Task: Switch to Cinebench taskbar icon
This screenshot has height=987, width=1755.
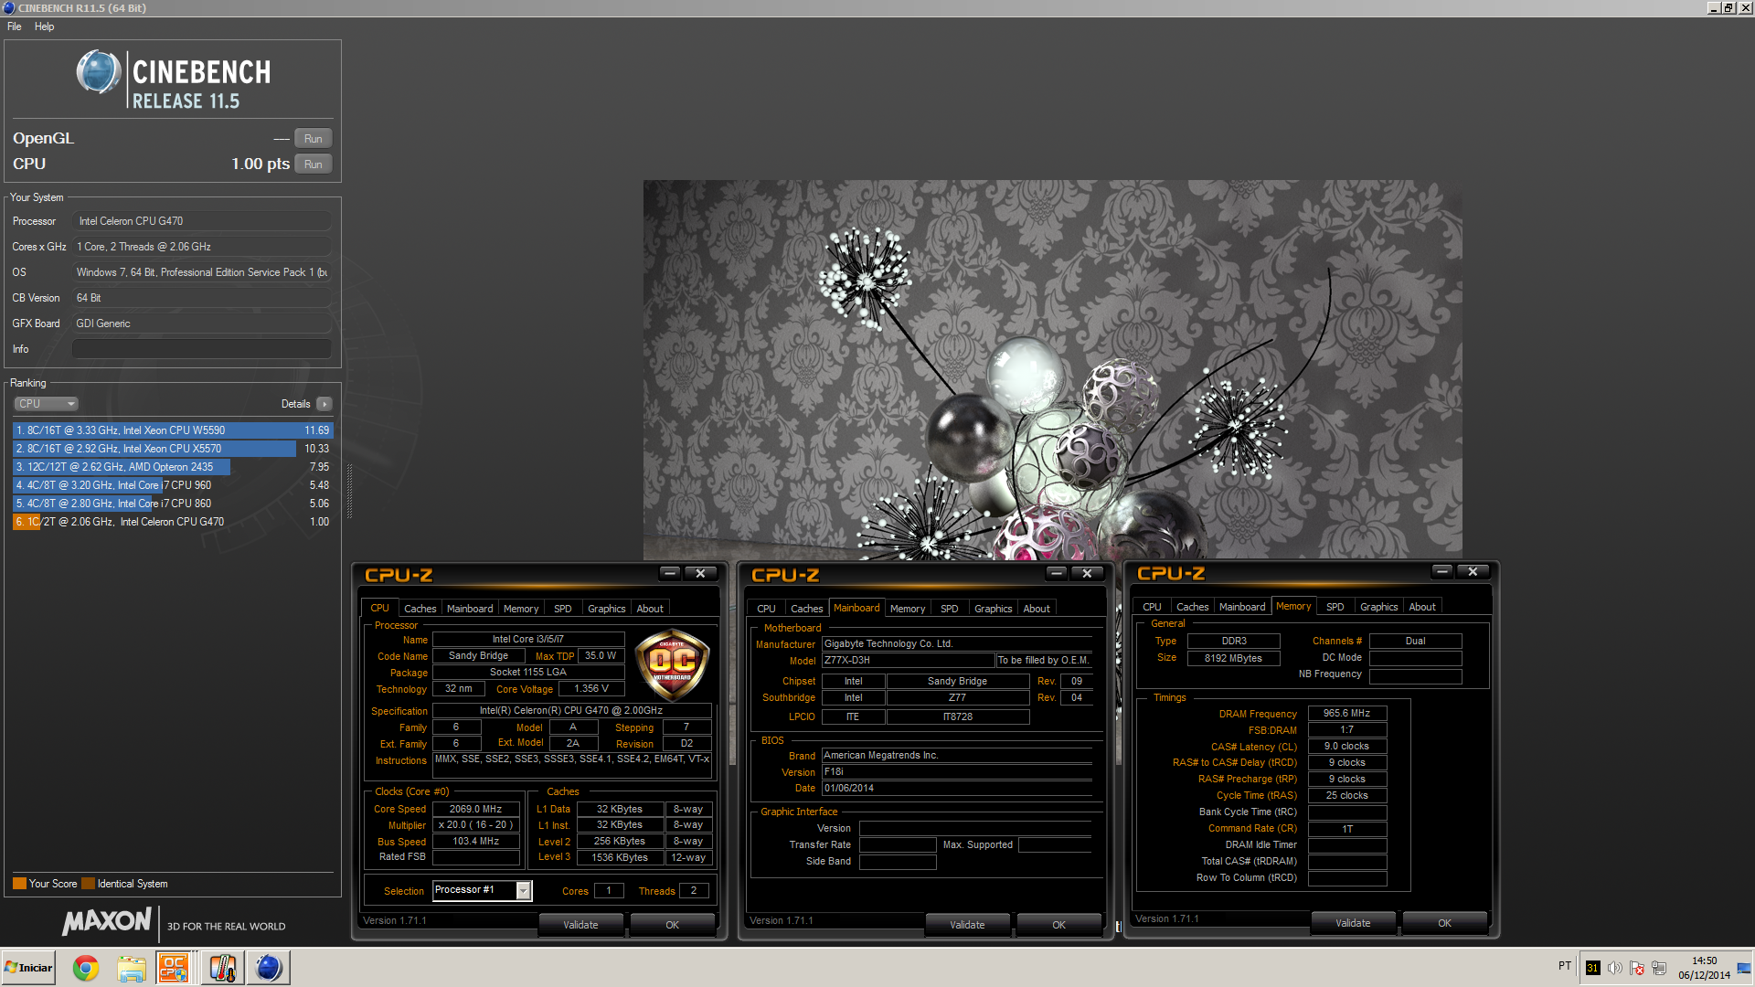Action: tap(269, 968)
